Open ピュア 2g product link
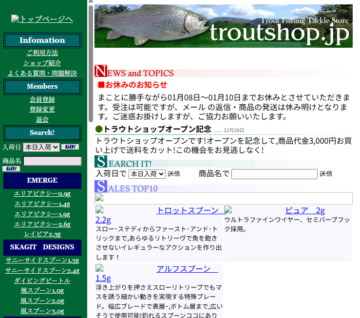Viewport: 360px width, 318px height. click(x=305, y=210)
